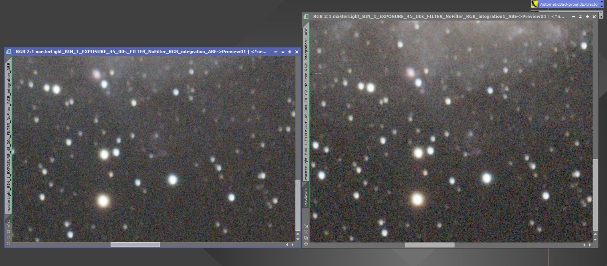
Task: Click the view icon in the integration1_ABE window title bar
Action: [306, 17]
